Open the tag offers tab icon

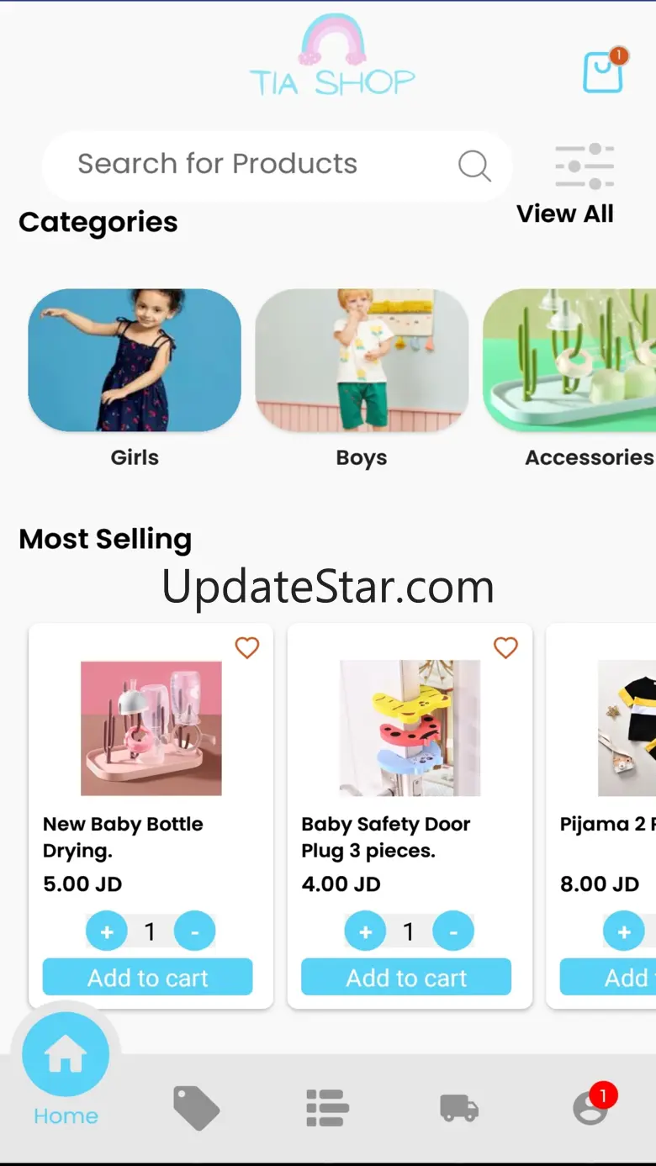pyautogui.click(x=197, y=1107)
